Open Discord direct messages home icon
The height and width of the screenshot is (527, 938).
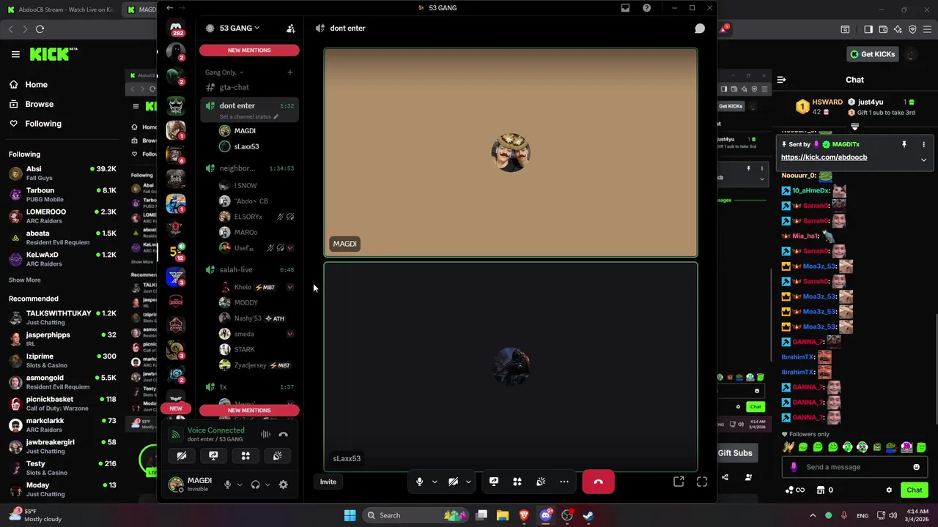[176, 29]
